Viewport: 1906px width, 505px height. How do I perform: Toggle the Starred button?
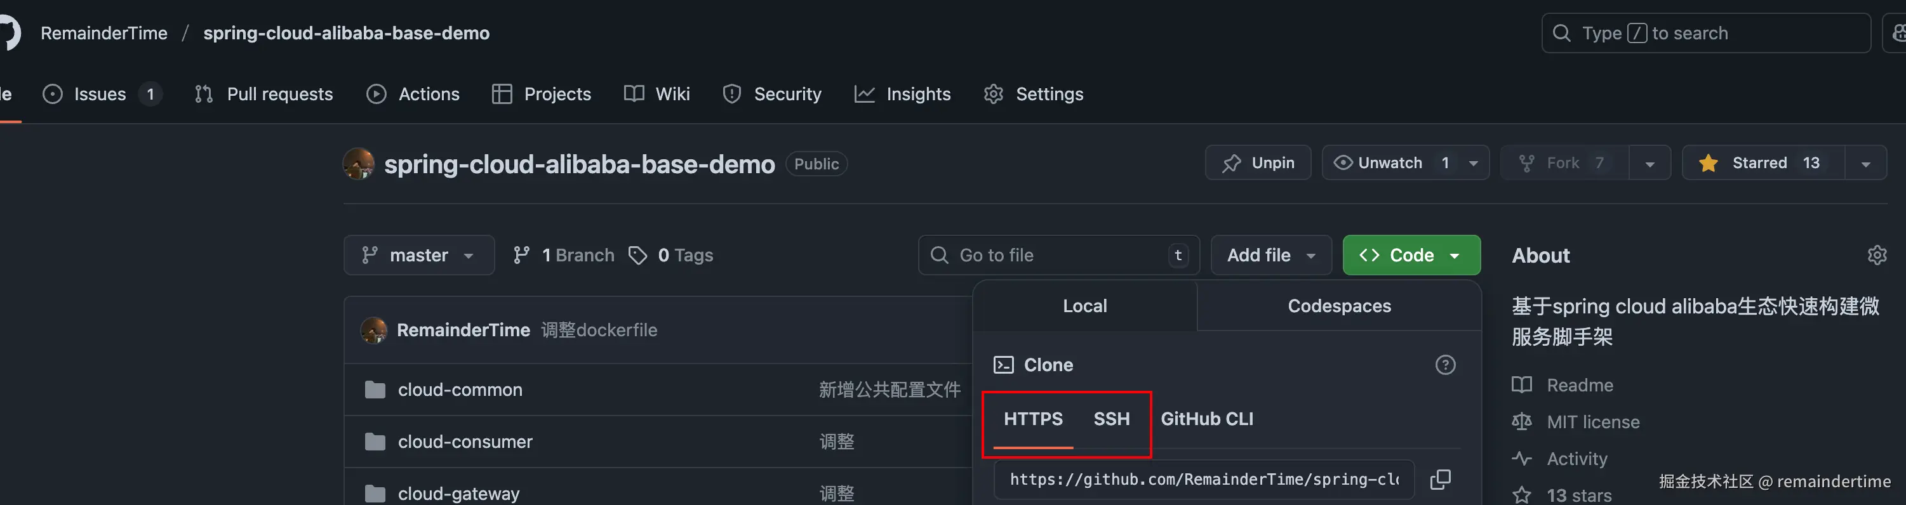click(1763, 162)
